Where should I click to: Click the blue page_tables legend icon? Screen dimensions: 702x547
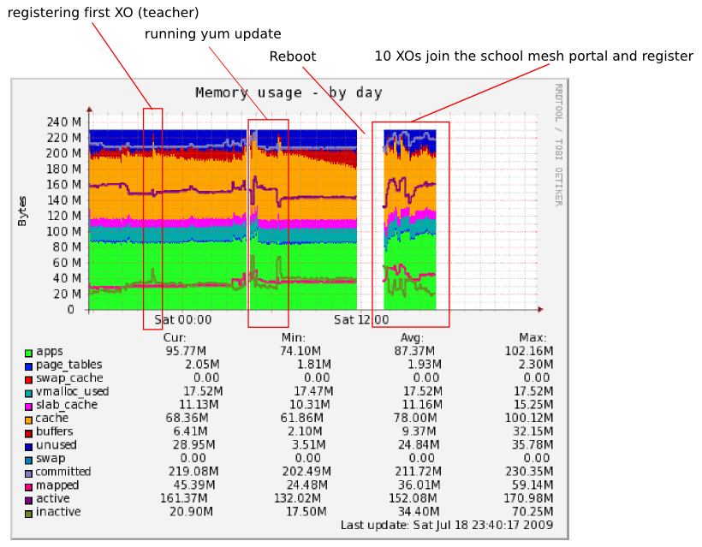click(28, 365)
